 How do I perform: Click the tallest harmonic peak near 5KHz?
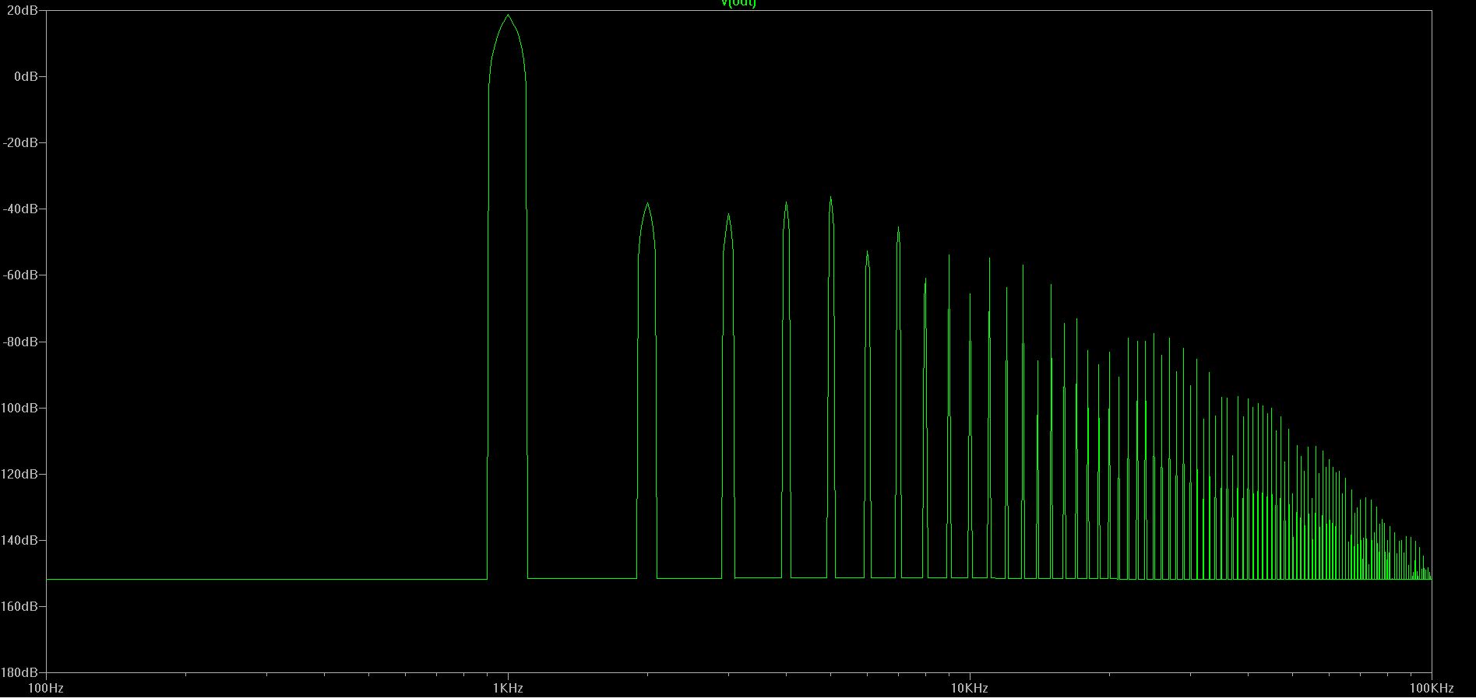click(831, 198)
